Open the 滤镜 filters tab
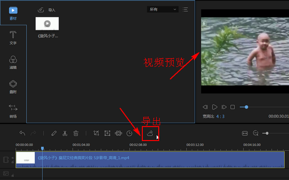Screen dimensions: 289x180 [x=13, y=63]
